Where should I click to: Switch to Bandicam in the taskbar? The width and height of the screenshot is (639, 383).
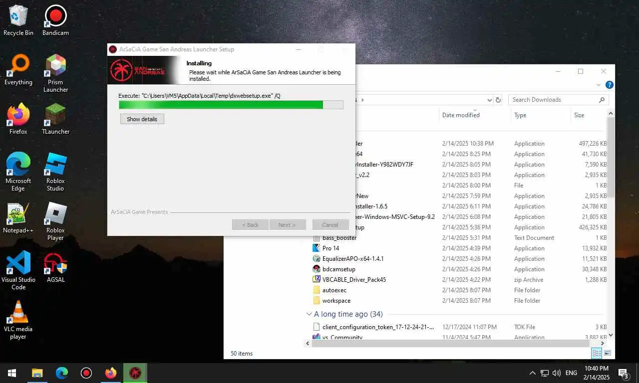(86, 373)
